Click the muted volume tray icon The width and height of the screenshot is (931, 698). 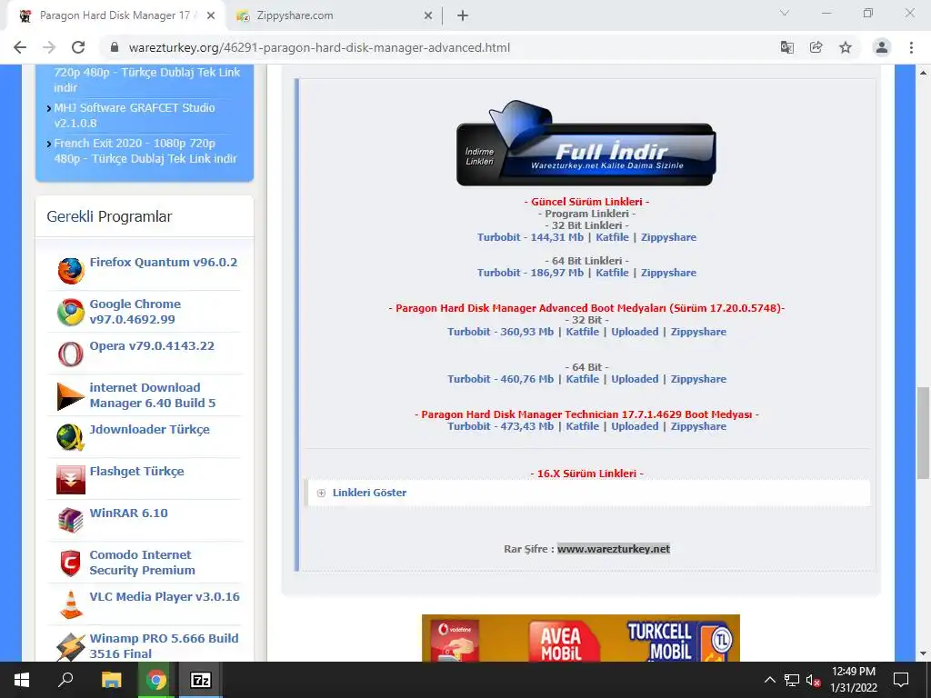click(813, 680)
